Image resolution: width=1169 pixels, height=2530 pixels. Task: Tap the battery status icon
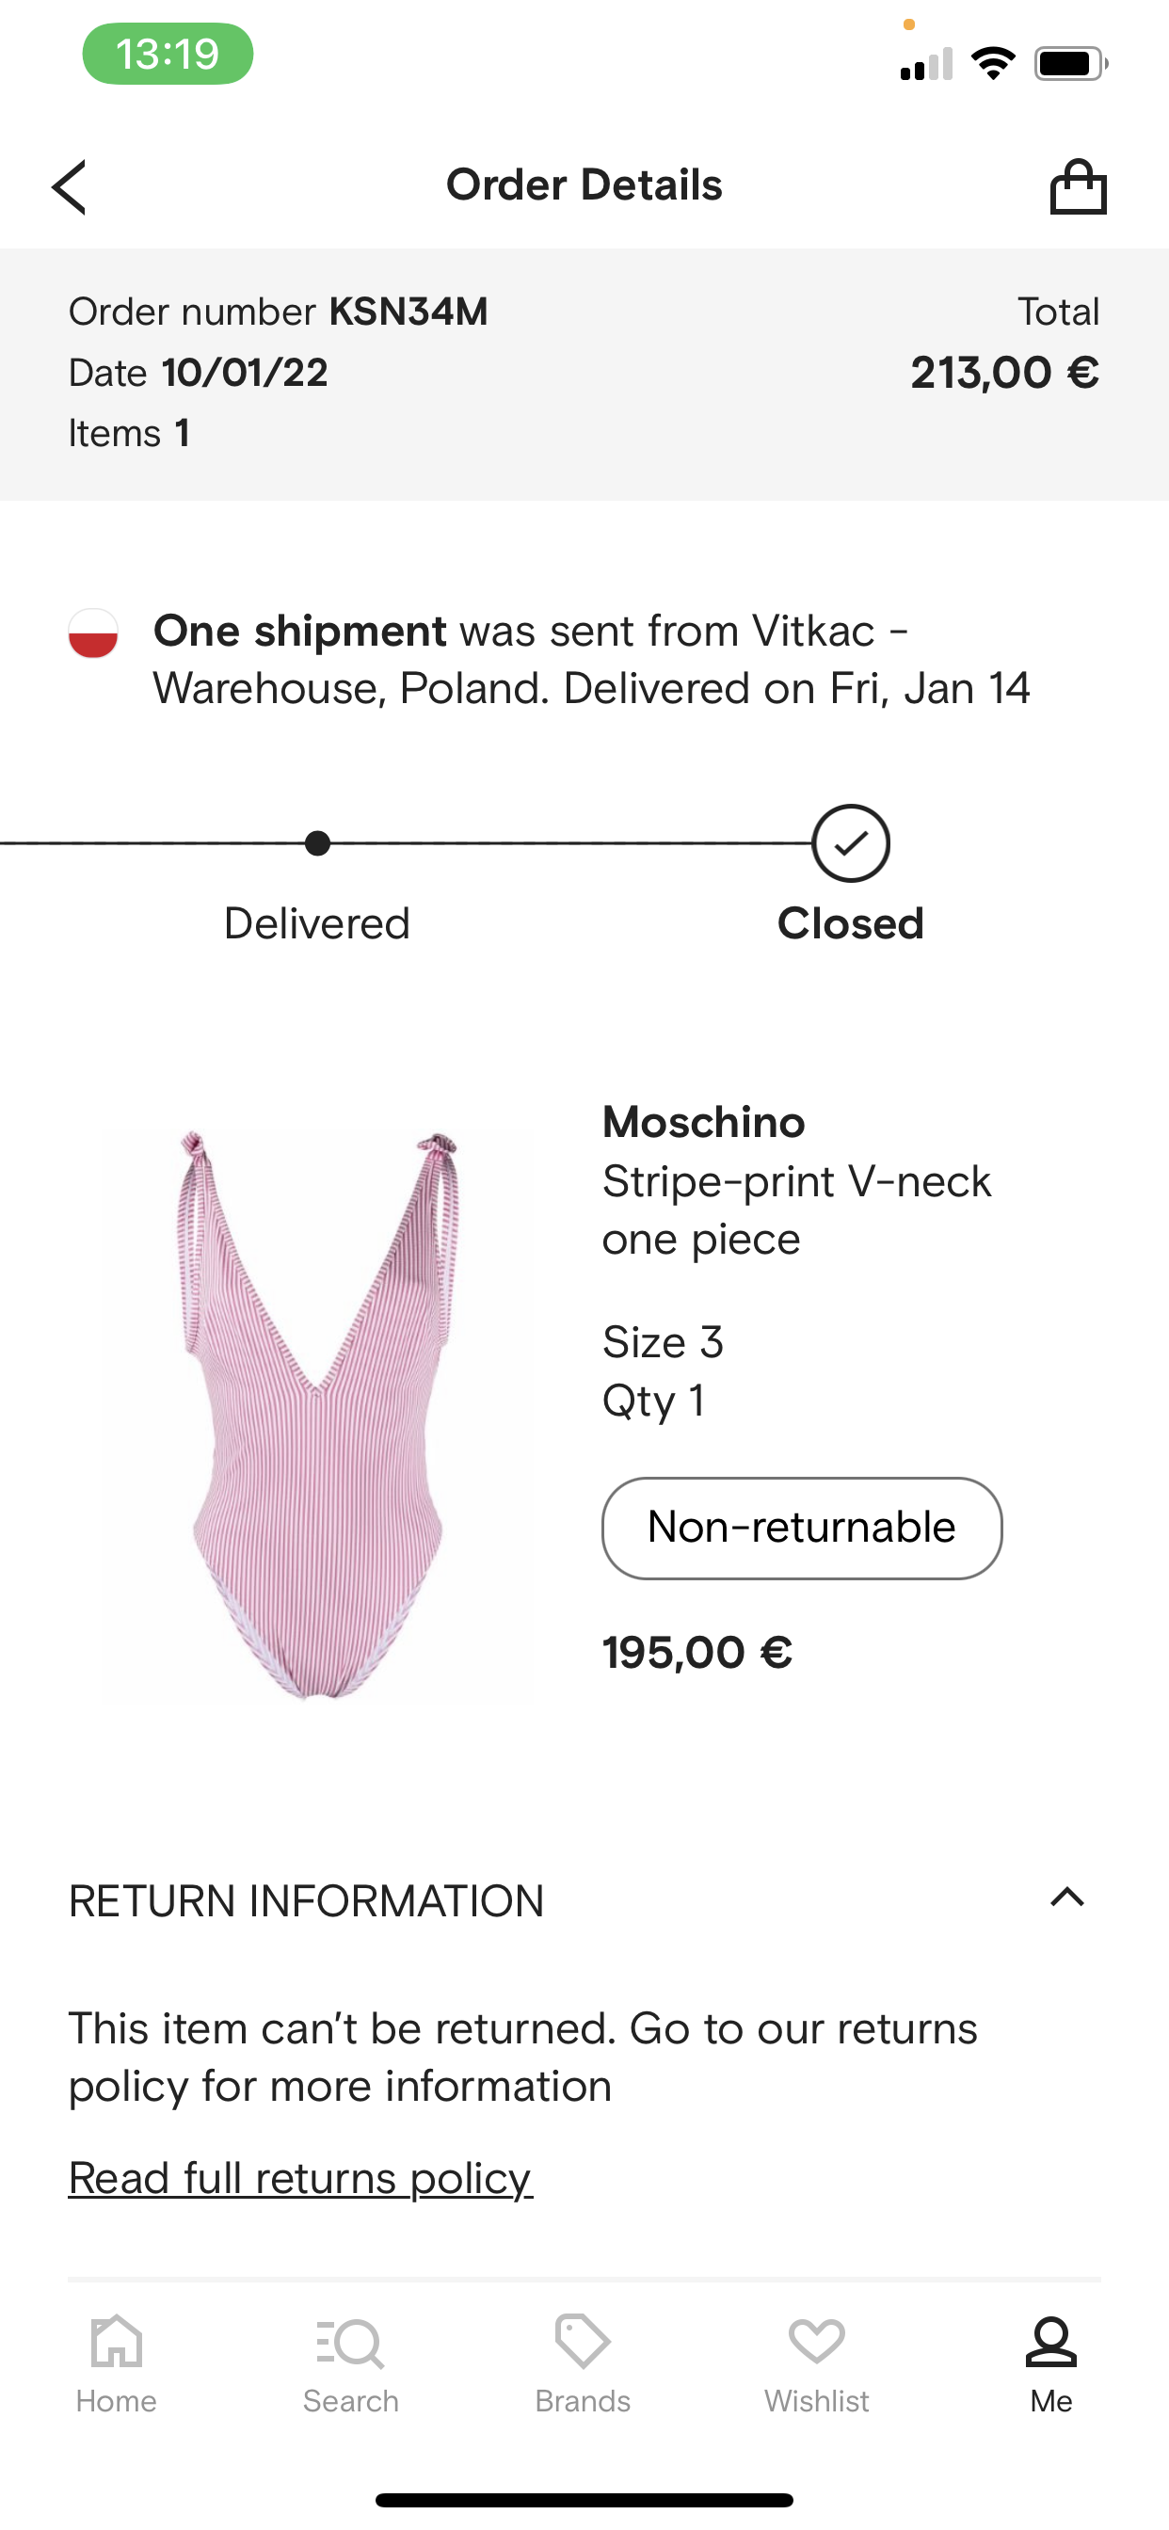pos(1069,64)
